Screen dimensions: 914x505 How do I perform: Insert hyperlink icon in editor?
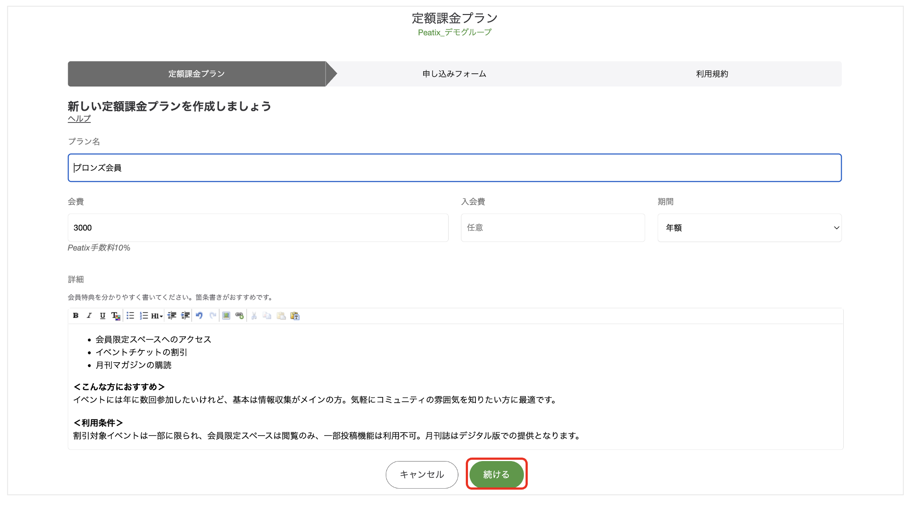[x=239, y=316]
